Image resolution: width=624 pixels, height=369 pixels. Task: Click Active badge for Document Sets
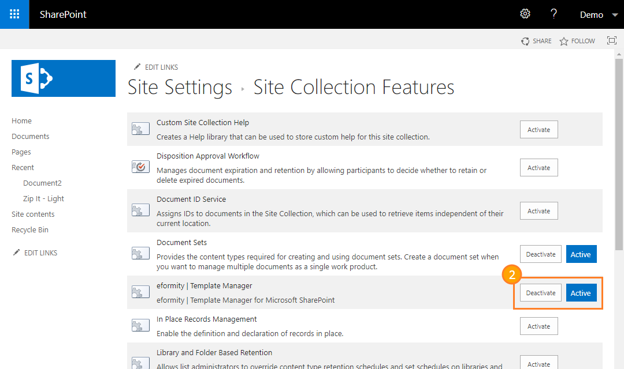pos(581,254)
